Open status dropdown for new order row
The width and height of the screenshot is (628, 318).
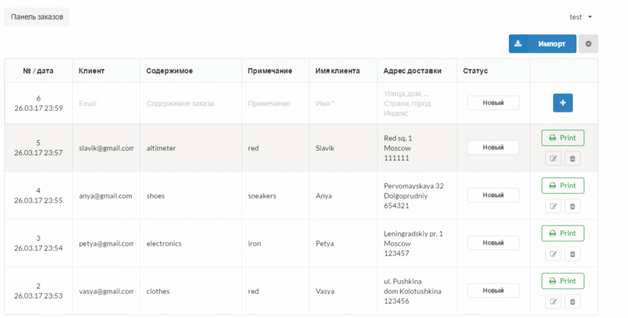click(x=493, y=103)
